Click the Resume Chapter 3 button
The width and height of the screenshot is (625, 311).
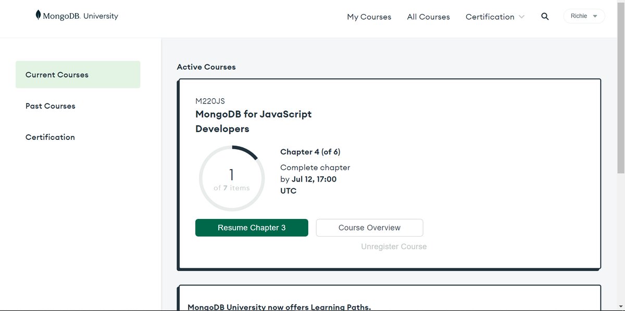click(x=252, y=228)
